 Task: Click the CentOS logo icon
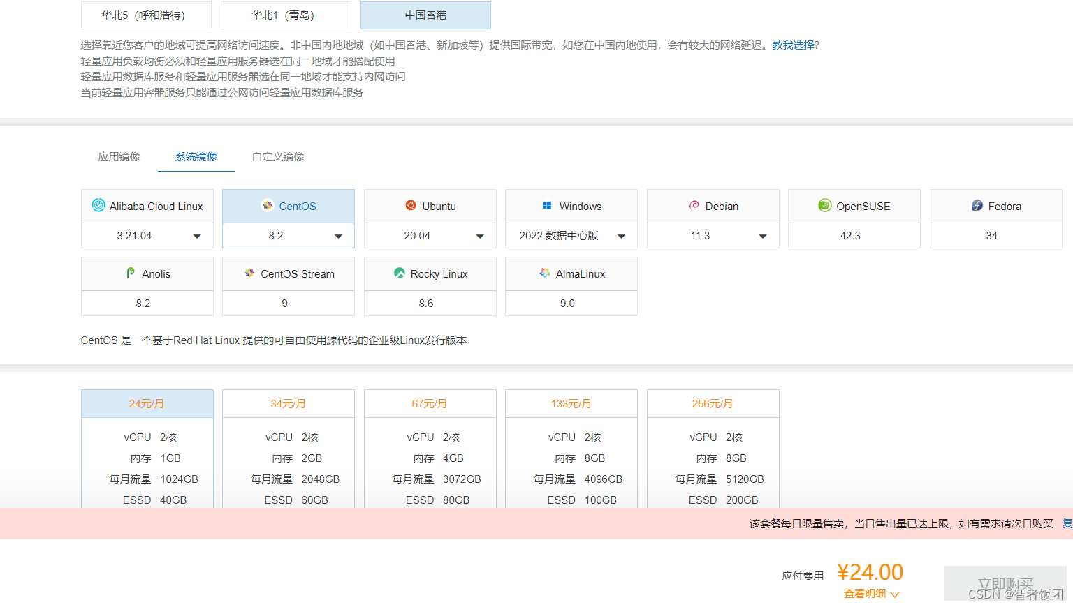coord(268,205)
